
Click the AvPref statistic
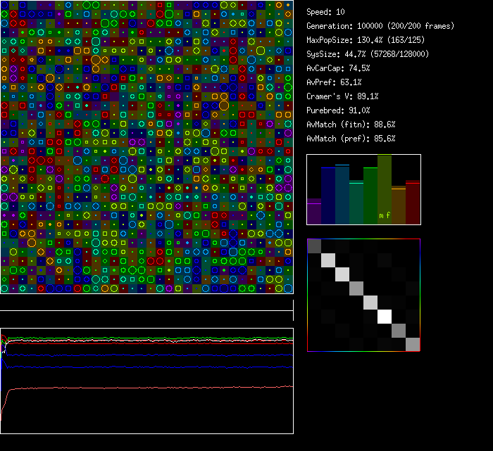[334, 82]
